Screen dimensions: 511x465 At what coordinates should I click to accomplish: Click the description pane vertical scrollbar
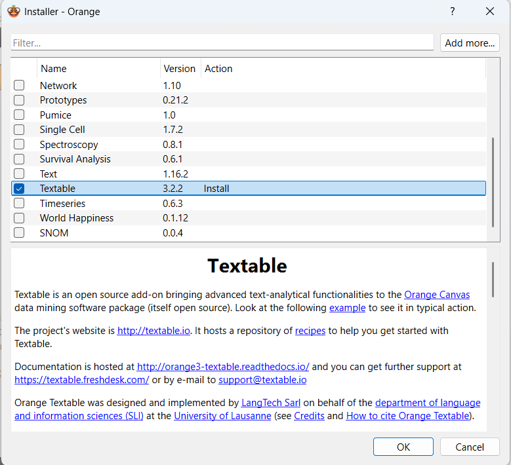tap(493, 279)
